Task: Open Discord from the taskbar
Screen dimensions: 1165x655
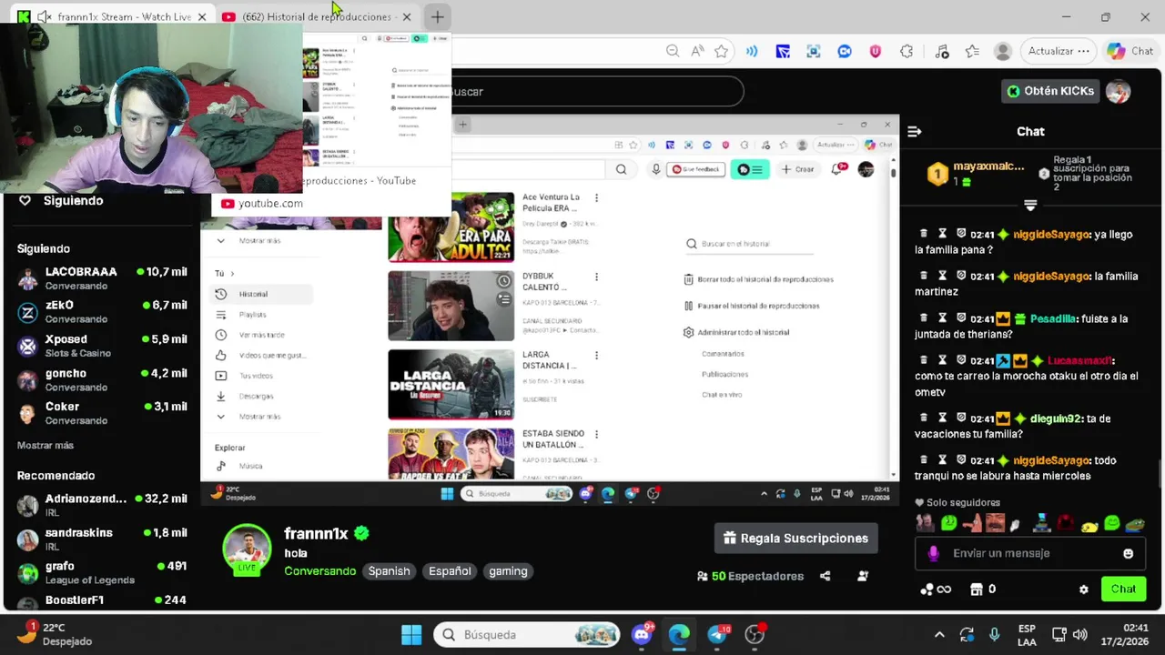Action: [x=642, y=634]
